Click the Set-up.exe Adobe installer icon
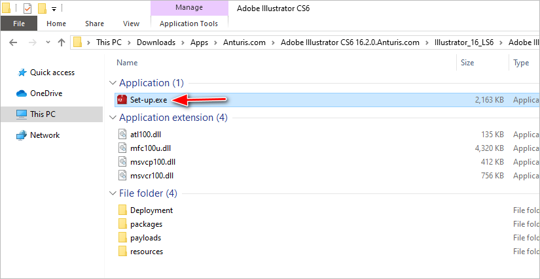Viewport: 540px width, 279px height. tap(122, 99)
